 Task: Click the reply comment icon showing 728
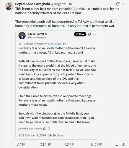[17, 144]
